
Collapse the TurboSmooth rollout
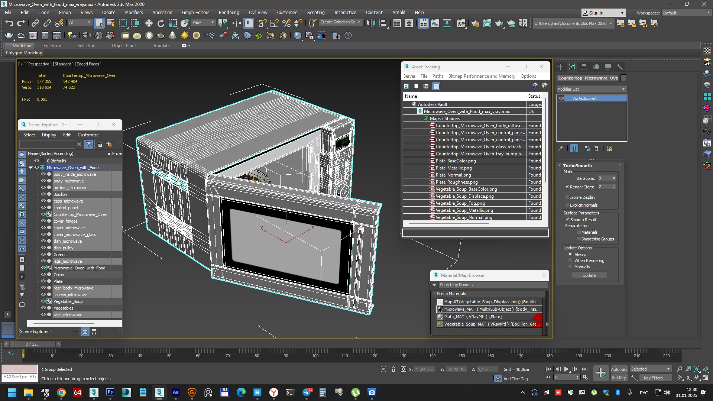(560, 166)
